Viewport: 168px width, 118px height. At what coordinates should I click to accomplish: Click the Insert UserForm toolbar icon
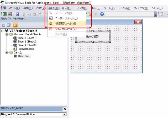10,14
